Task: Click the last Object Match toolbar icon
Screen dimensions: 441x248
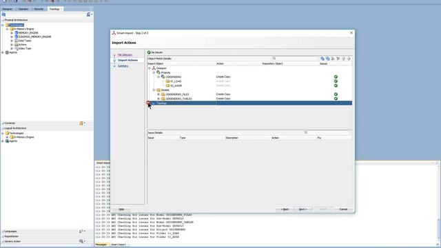Action: pyautogui.click(x=349, y=59)
